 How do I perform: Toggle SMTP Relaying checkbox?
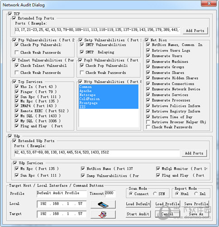[x=82, y=52]
